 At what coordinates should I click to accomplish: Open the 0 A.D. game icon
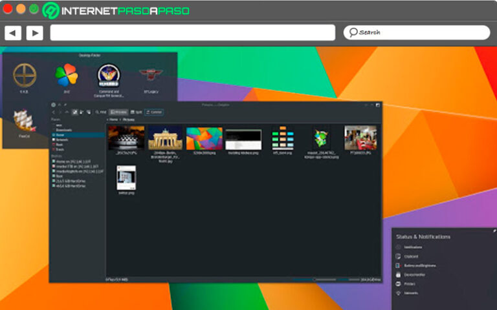(24, 75)
